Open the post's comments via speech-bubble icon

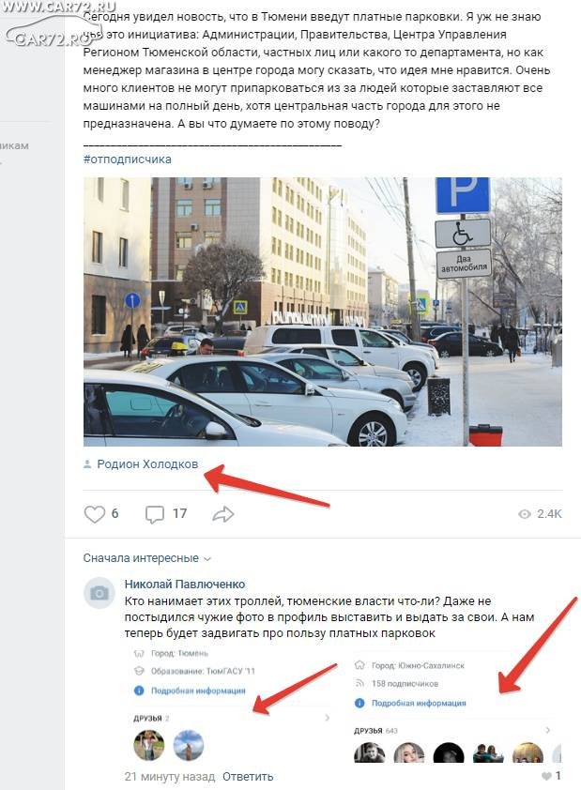(x=155, y=514)
